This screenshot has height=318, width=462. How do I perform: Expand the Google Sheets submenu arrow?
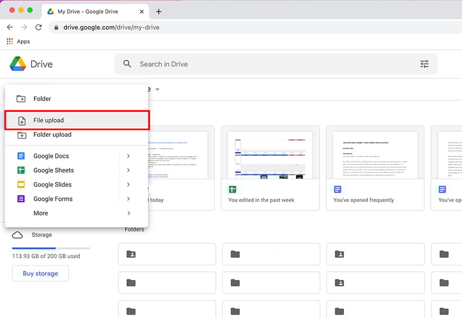click(128, 170)
